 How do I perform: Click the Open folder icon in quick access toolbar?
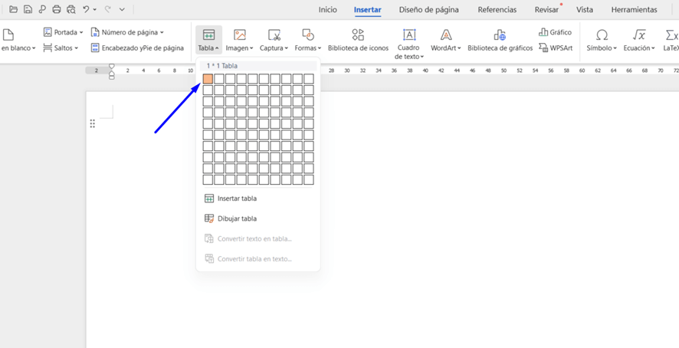14,9
